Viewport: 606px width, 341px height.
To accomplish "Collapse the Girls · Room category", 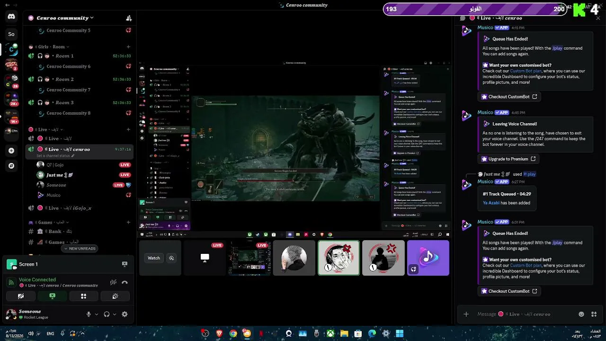I will pos(49,47).
